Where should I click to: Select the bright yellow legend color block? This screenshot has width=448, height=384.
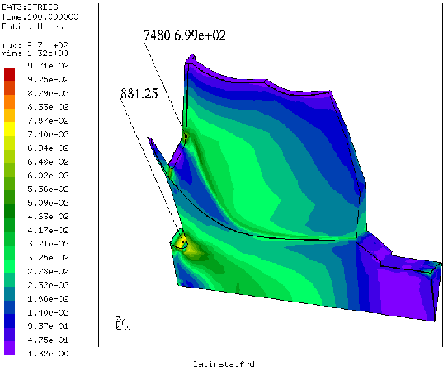pos(9,129)
